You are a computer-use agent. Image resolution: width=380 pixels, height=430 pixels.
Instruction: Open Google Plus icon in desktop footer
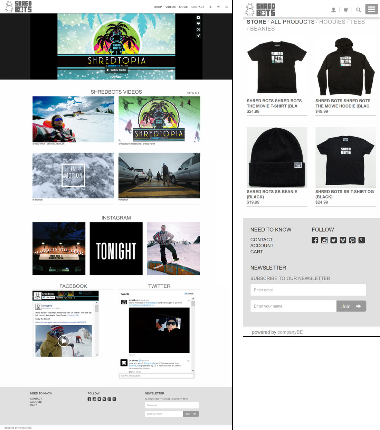pos(114,399)
